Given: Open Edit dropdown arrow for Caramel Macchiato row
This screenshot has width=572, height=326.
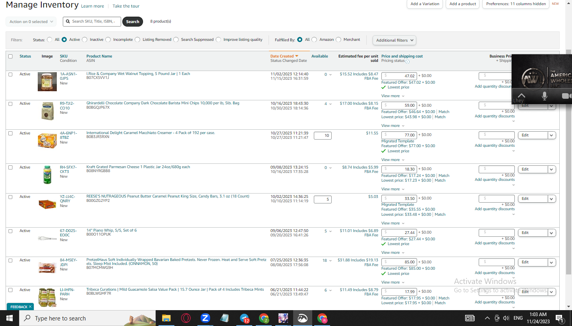Looking at the screenshot, I should click(x=551, y=135).
